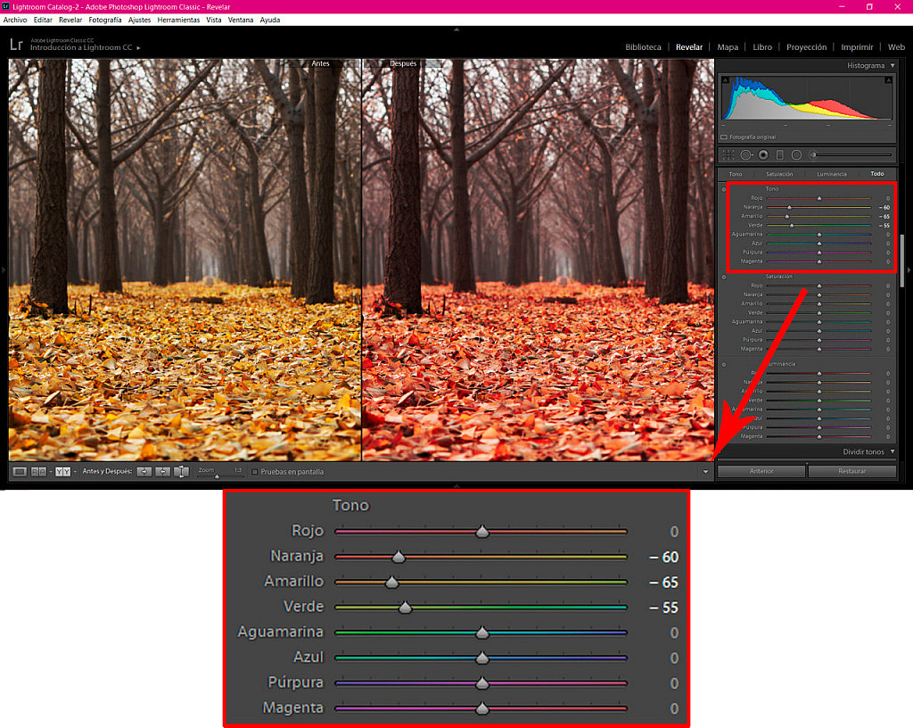The image size is (913, 728).
Task: Switch to the Biblioteca module
Action: (x=642, y=46)
